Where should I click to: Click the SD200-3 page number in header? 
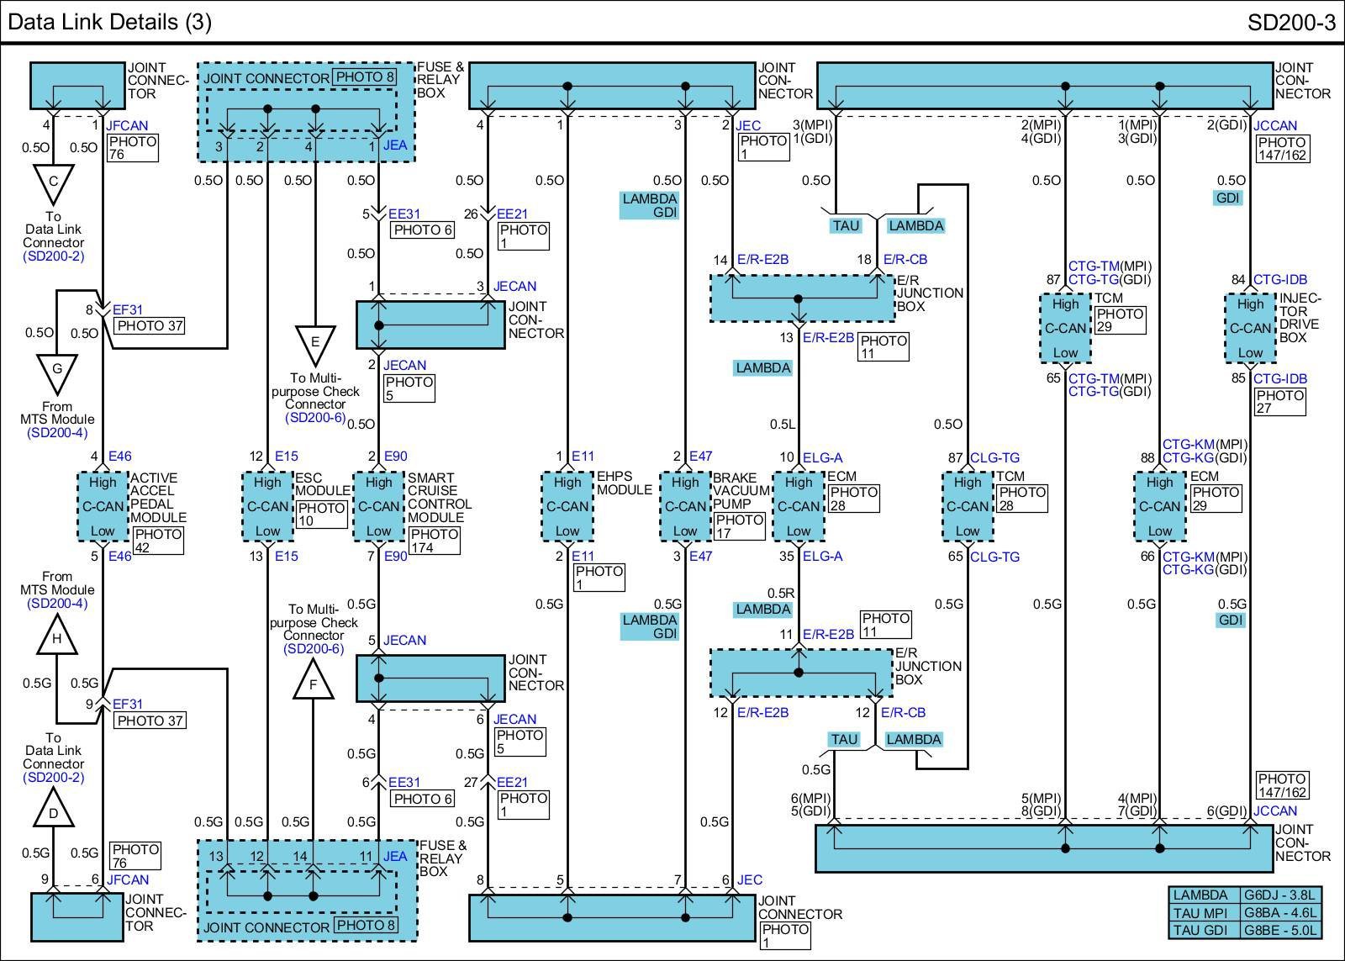[x=1290, y=22]
